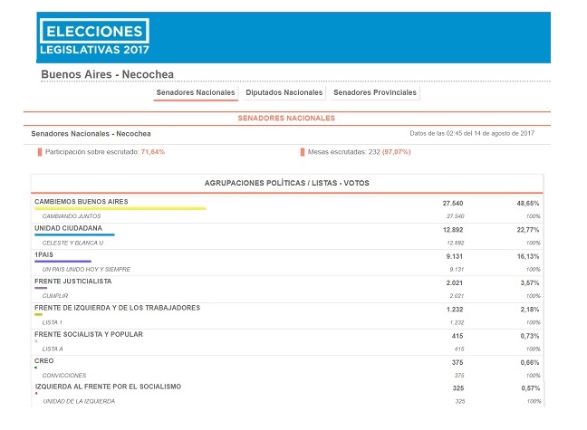This screenshot has width=587, height=430.
Task: Click the orange marker beside Participación sobre escrutado
Action: point(40,152)
